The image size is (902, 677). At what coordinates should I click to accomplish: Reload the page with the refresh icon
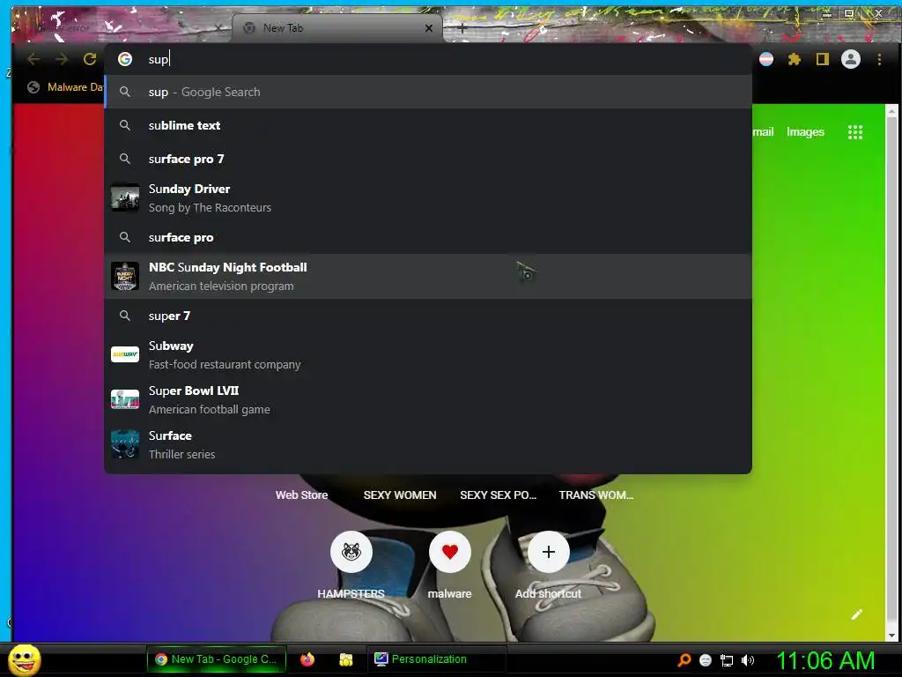point(90,59)
